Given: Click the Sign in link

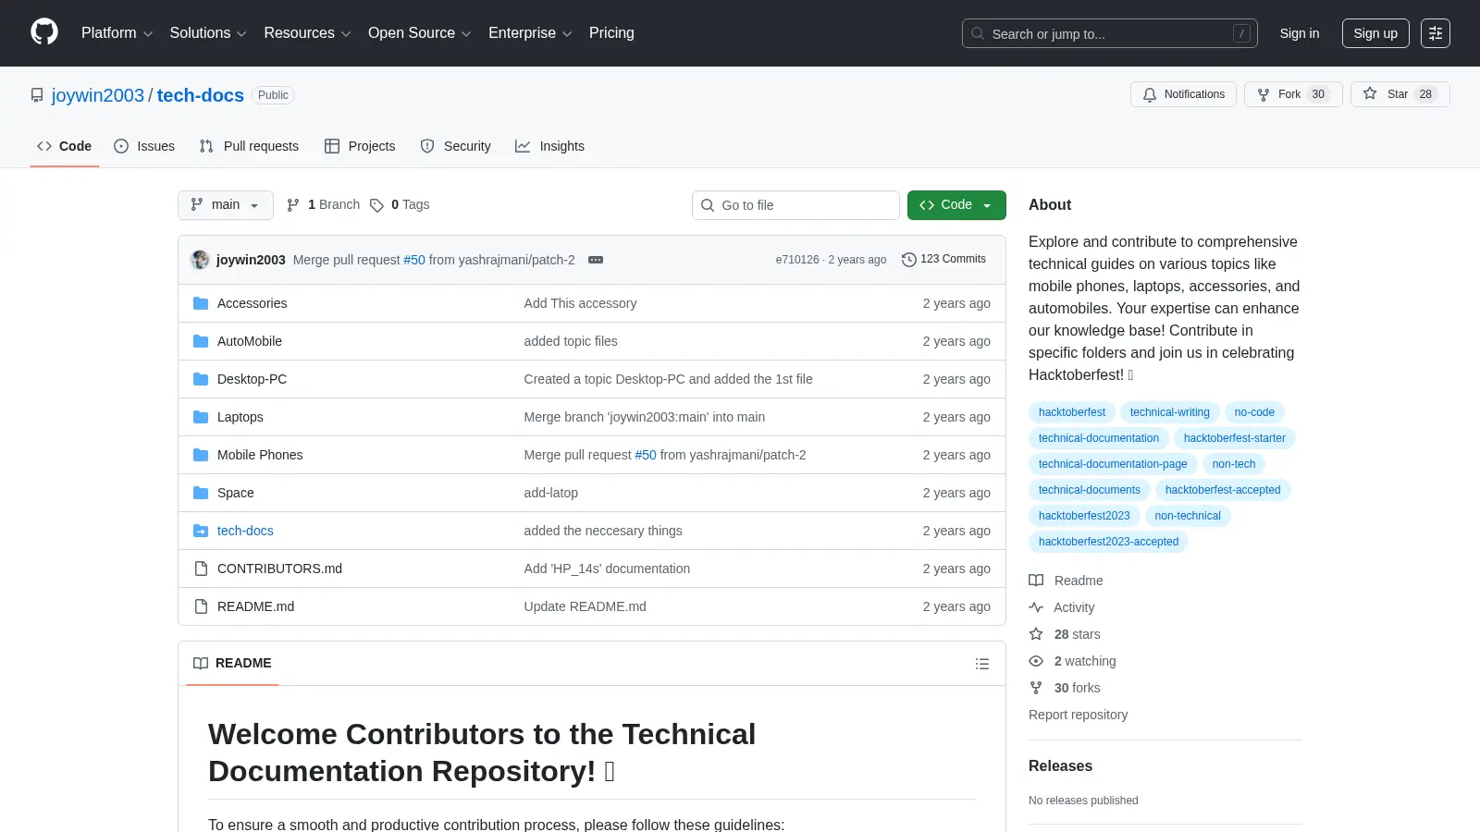Looking at the screenshot, I should click(1300, 33).
